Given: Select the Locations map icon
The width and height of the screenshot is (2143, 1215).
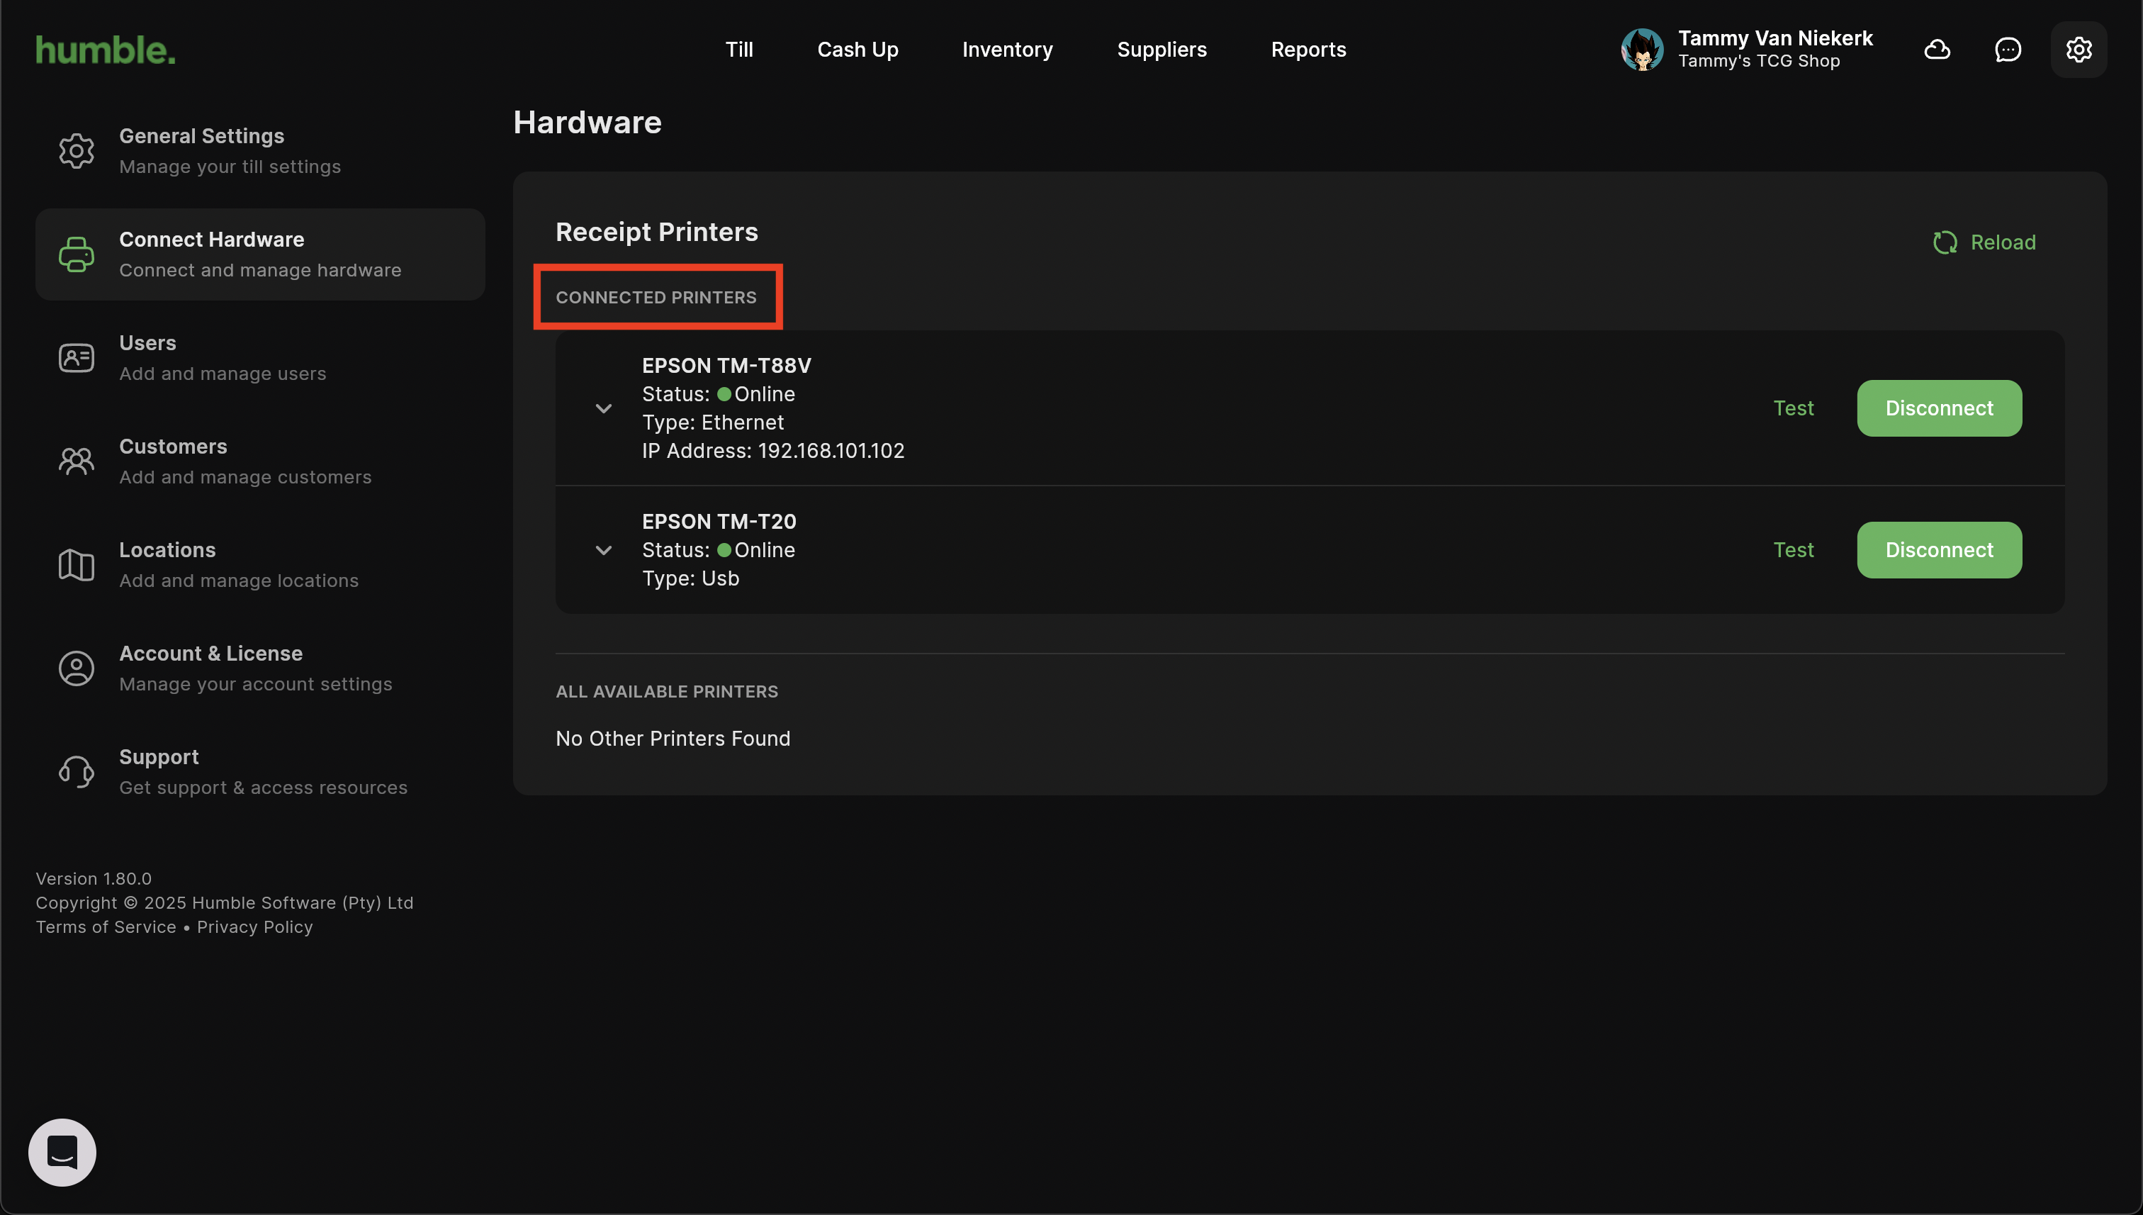Looking at the screenshot, I should (x=76, y=565).
